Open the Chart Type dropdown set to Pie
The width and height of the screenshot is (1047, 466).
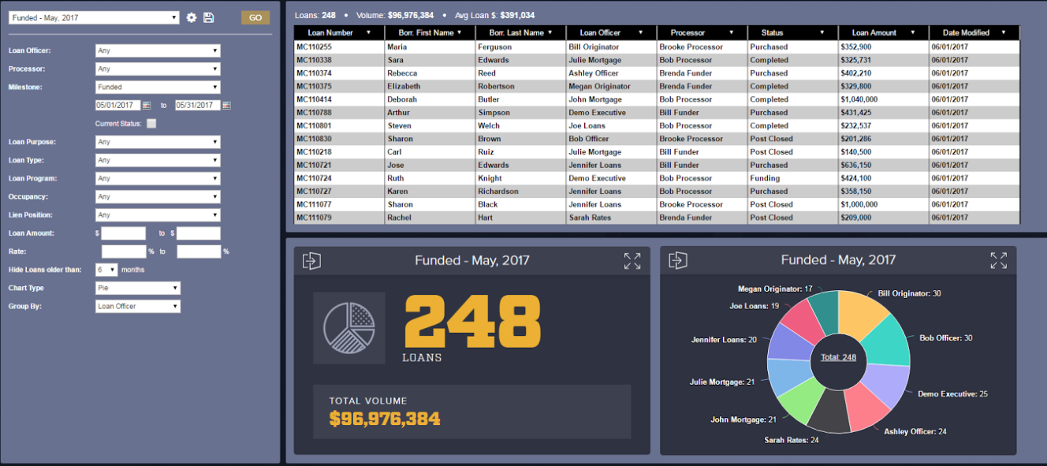138,288
